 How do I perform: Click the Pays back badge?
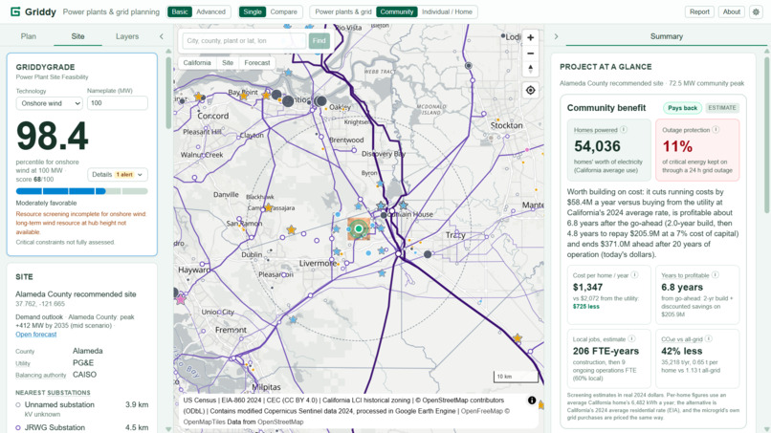pos(682,108)
